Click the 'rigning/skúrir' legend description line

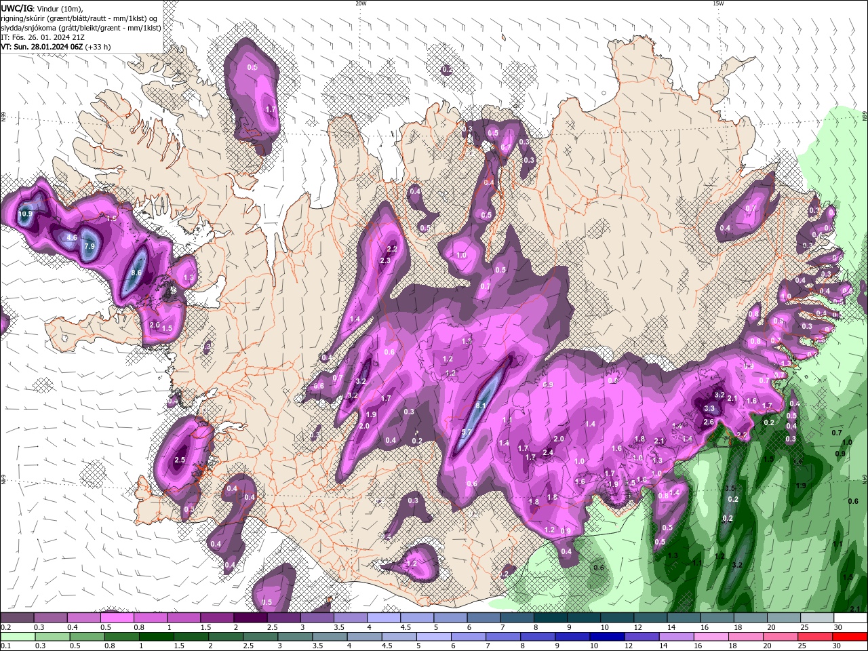pos(79,18)
